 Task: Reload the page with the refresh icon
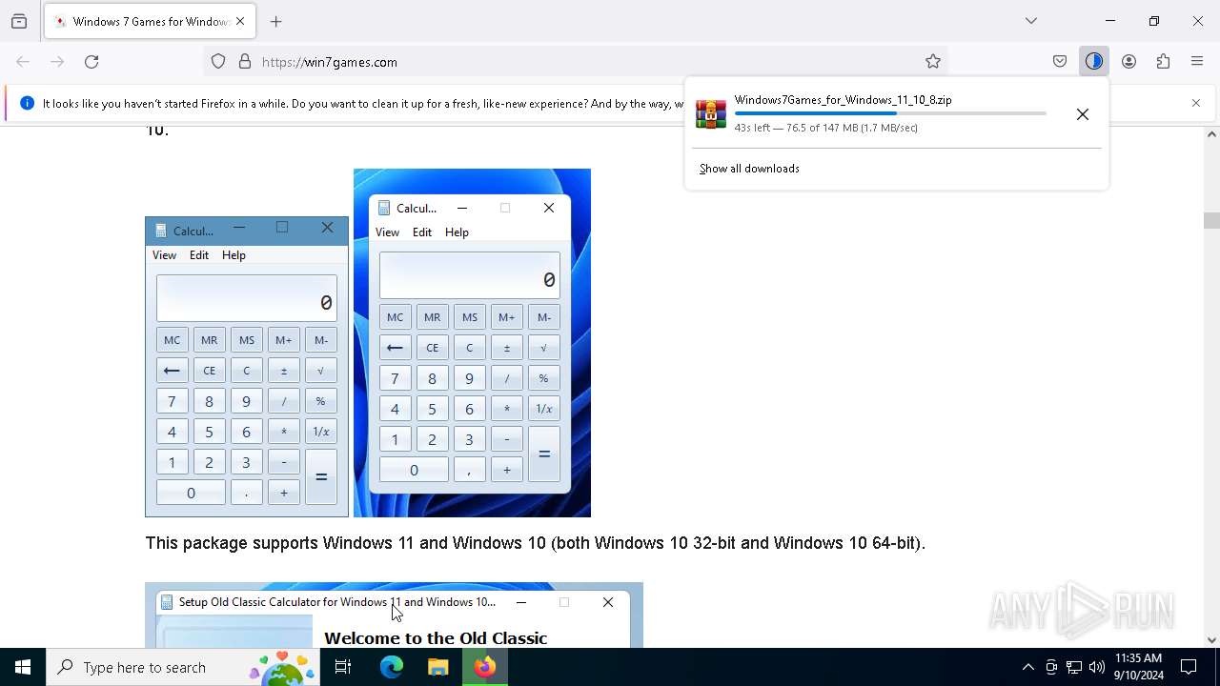pyautogui.click(x=91, y=62)
